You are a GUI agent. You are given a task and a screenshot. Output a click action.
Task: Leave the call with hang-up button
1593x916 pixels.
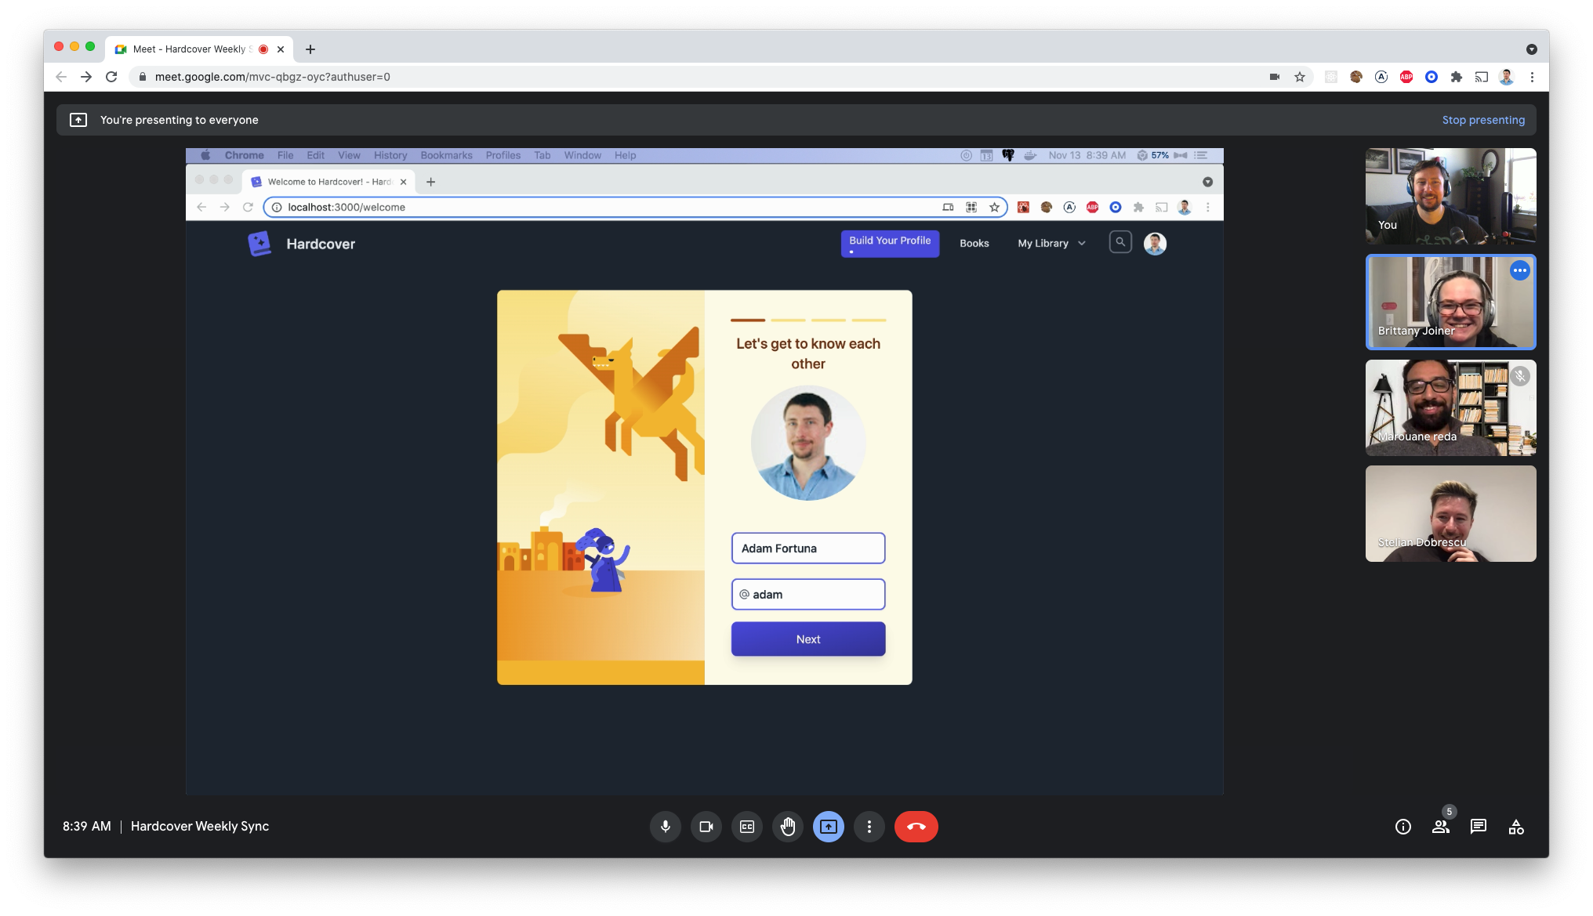pos(916,827)
